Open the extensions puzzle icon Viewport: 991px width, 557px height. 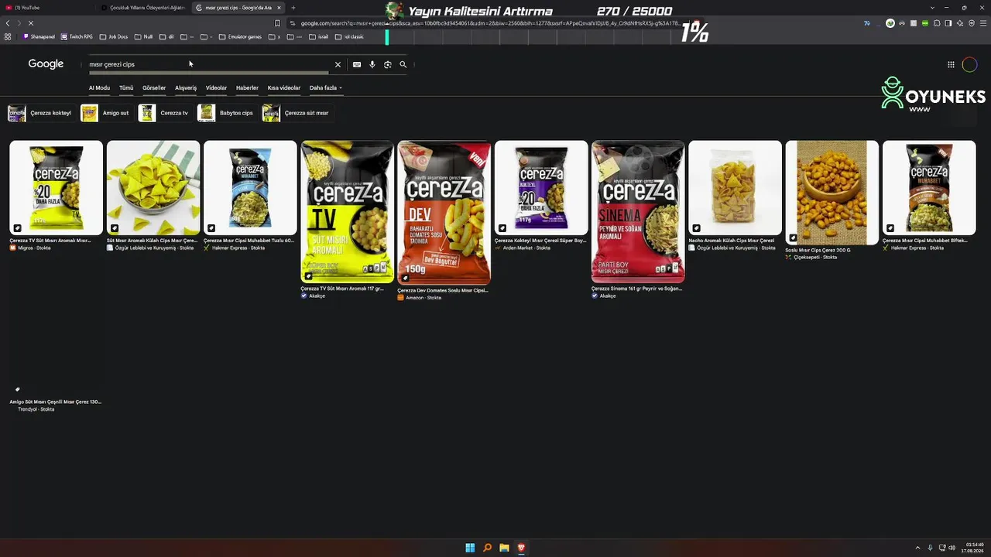coord(937,23)
